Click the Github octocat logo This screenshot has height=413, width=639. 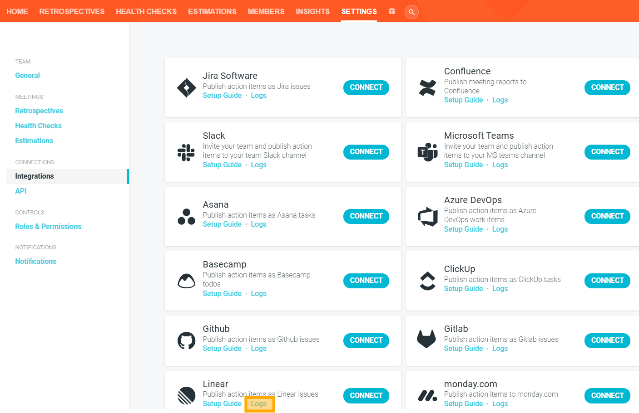click(x=186, y=340)
